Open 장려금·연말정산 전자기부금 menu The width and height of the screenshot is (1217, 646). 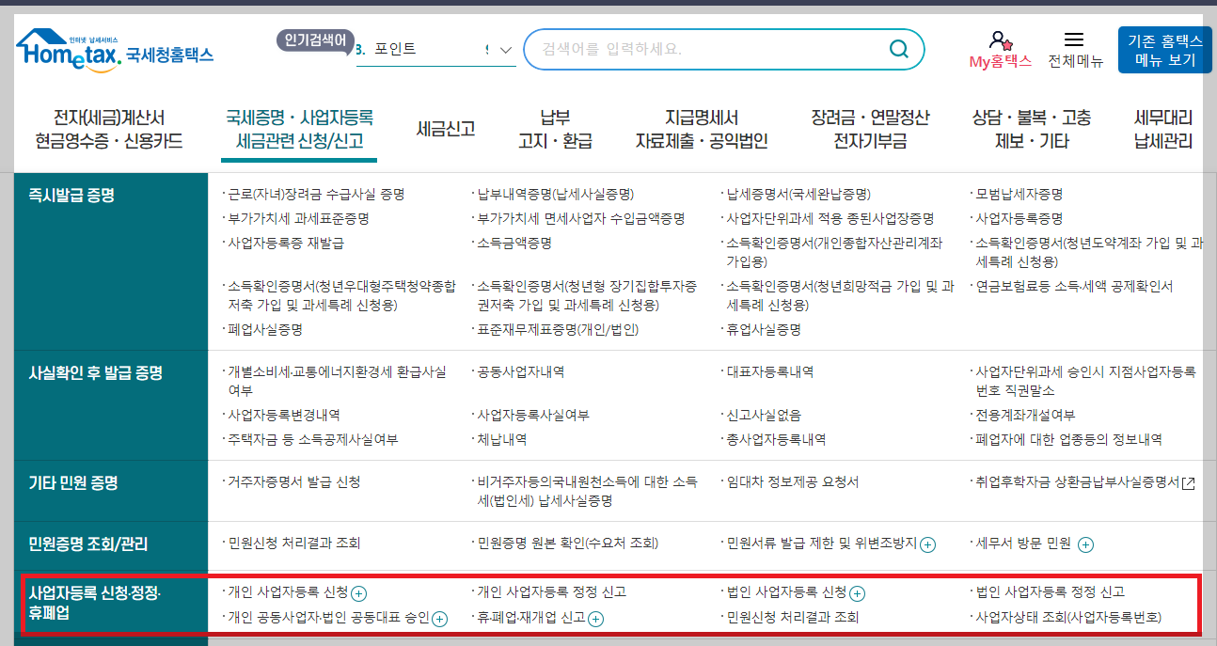coord(870,130)
